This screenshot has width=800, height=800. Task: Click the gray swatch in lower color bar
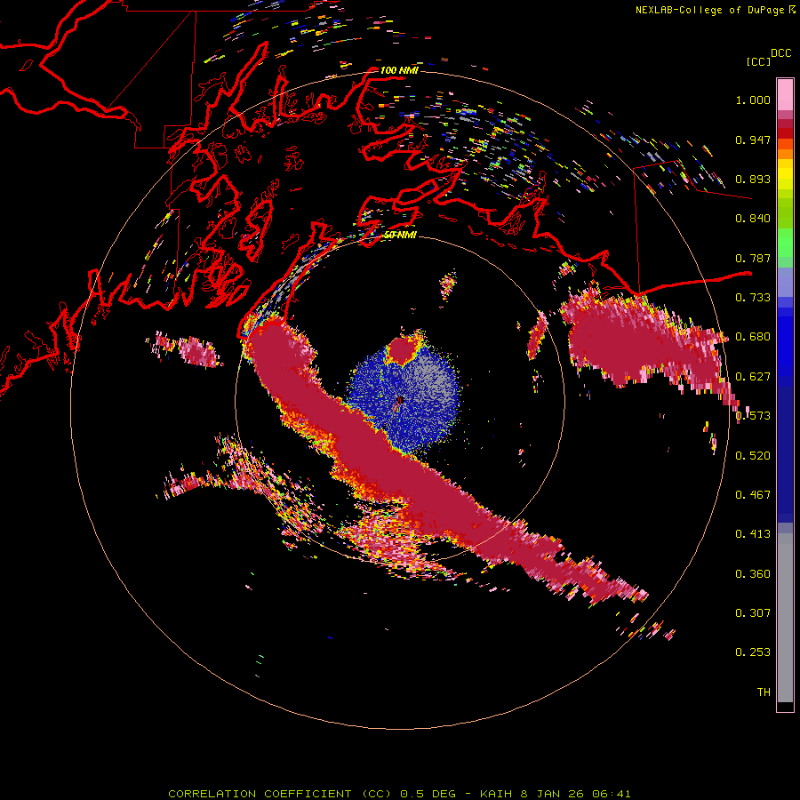785,618
